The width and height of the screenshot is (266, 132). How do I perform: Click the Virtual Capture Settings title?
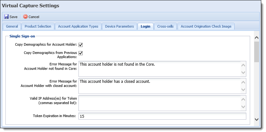(31, 6)
